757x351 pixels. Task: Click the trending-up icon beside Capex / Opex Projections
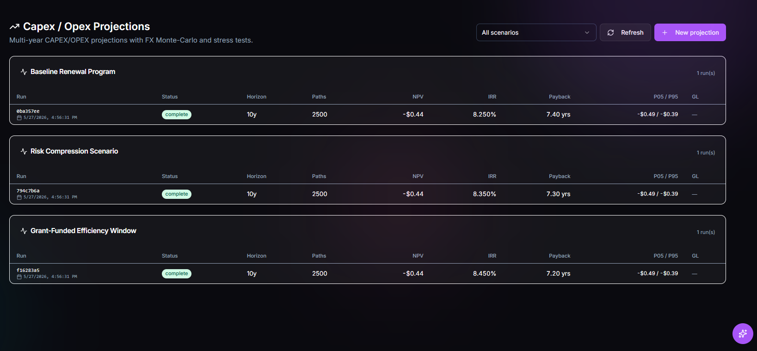14,27
